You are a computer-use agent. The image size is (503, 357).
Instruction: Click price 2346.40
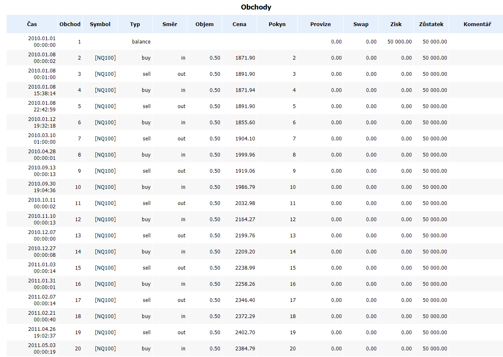click(245, 300)
